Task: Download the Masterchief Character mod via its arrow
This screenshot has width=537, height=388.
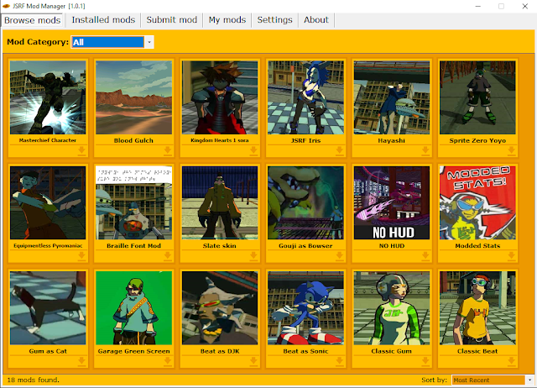Action: pyautogui.click(x=81, y=150)
